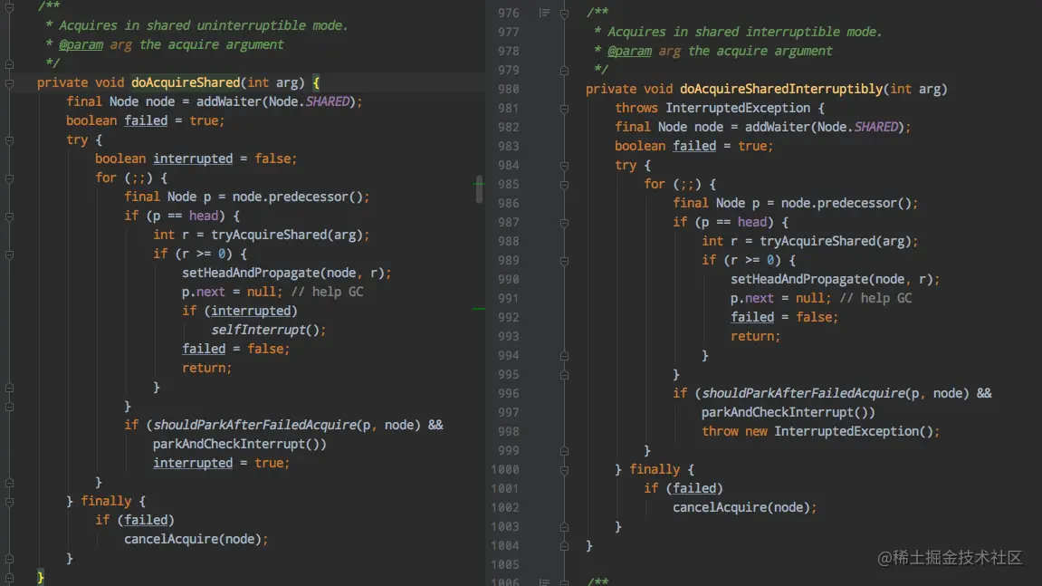Click line number 980 in gutter
This screenshot has width=1042, height=586.
[x=509, y=89]
